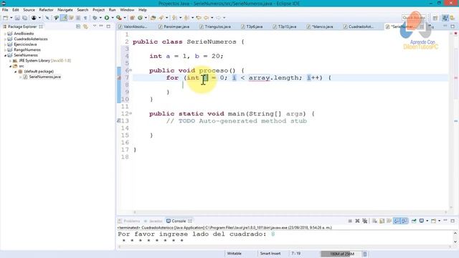Click Remove All Terminated Launches icon
The image size is (459, 258).
tap(365, 221)
